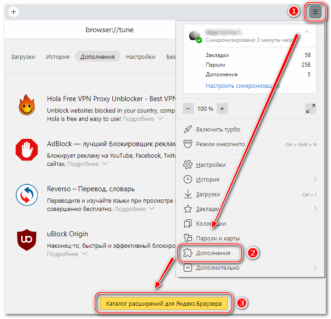Expand Подробнее chevron for uBlock Origin

[84, 253]
